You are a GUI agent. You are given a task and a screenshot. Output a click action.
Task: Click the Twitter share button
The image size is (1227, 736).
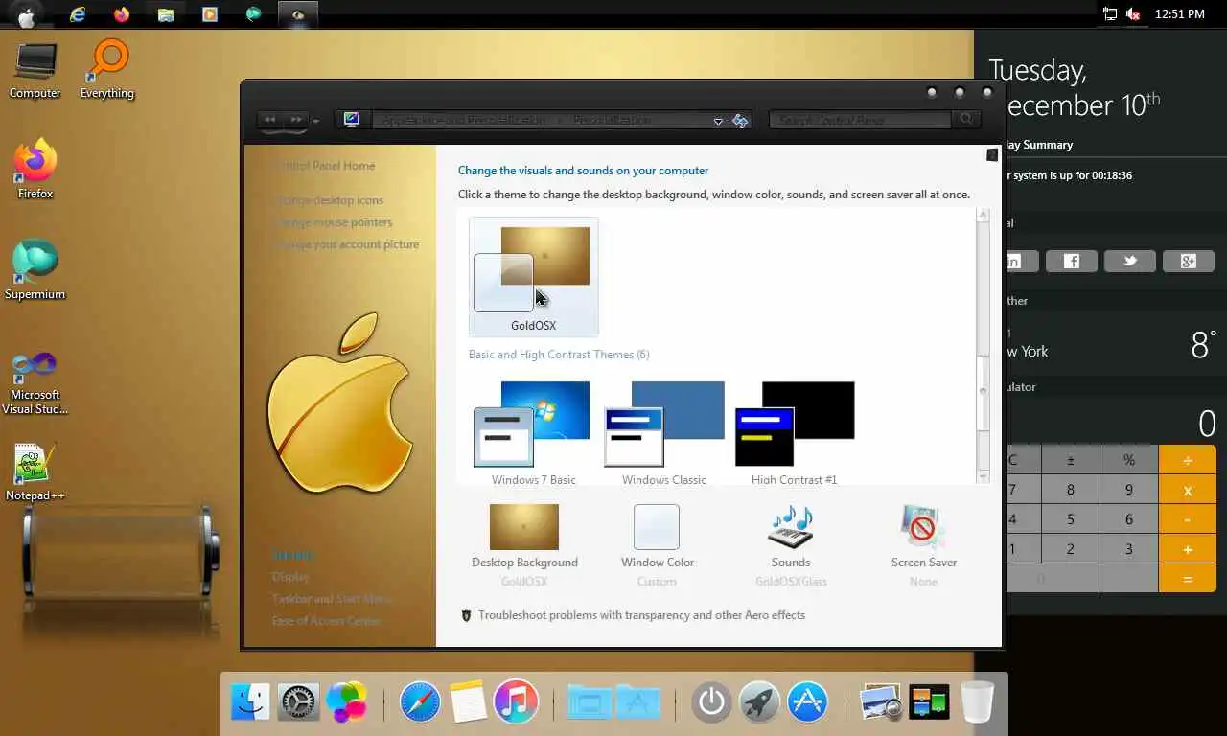tap(1130, 261)
